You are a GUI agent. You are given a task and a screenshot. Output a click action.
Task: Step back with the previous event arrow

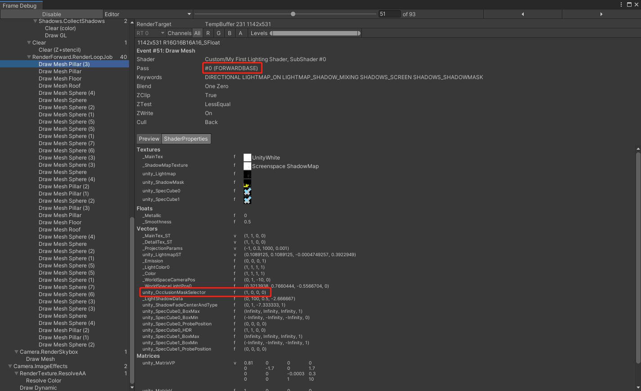(x=523, y=14)
